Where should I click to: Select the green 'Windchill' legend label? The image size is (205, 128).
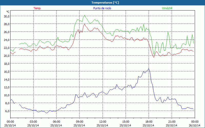pyautogui.click(x=167, y=8)
